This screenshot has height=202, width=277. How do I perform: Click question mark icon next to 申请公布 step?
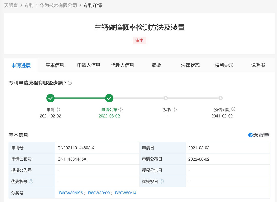121,109
